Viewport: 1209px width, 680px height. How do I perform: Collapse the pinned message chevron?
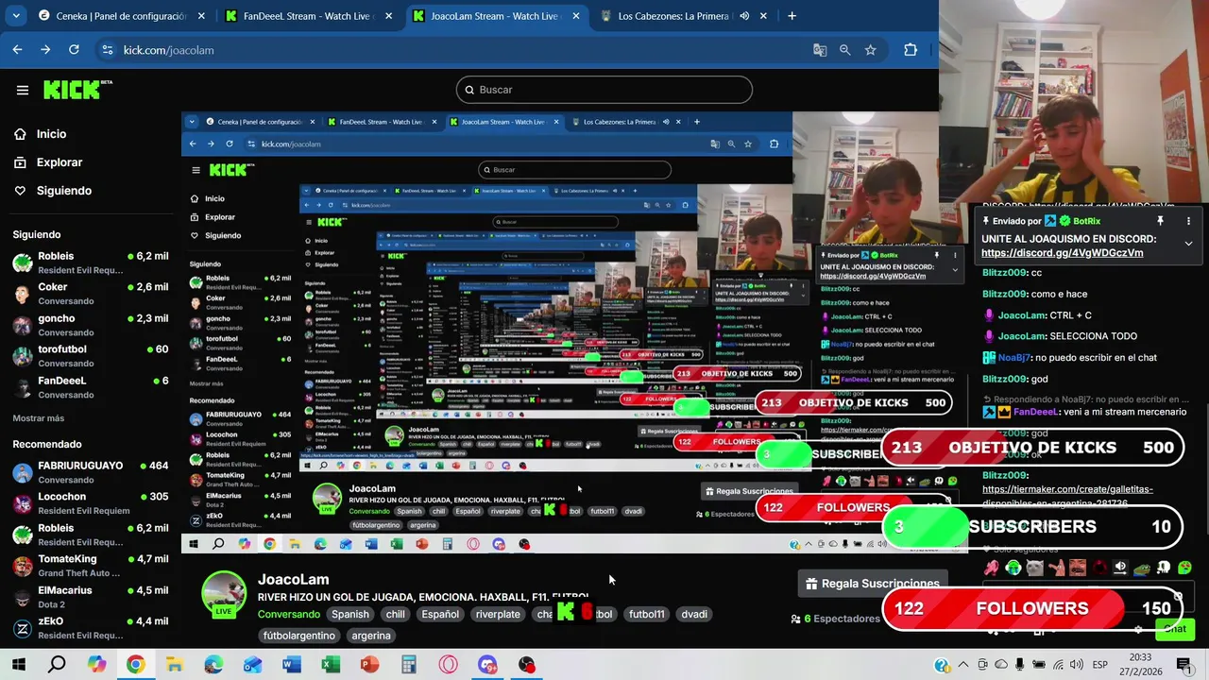1188,244
